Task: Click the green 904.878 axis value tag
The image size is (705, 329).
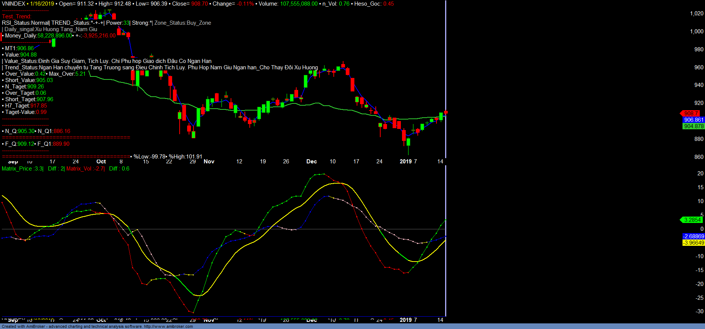Action: point(693,126)
